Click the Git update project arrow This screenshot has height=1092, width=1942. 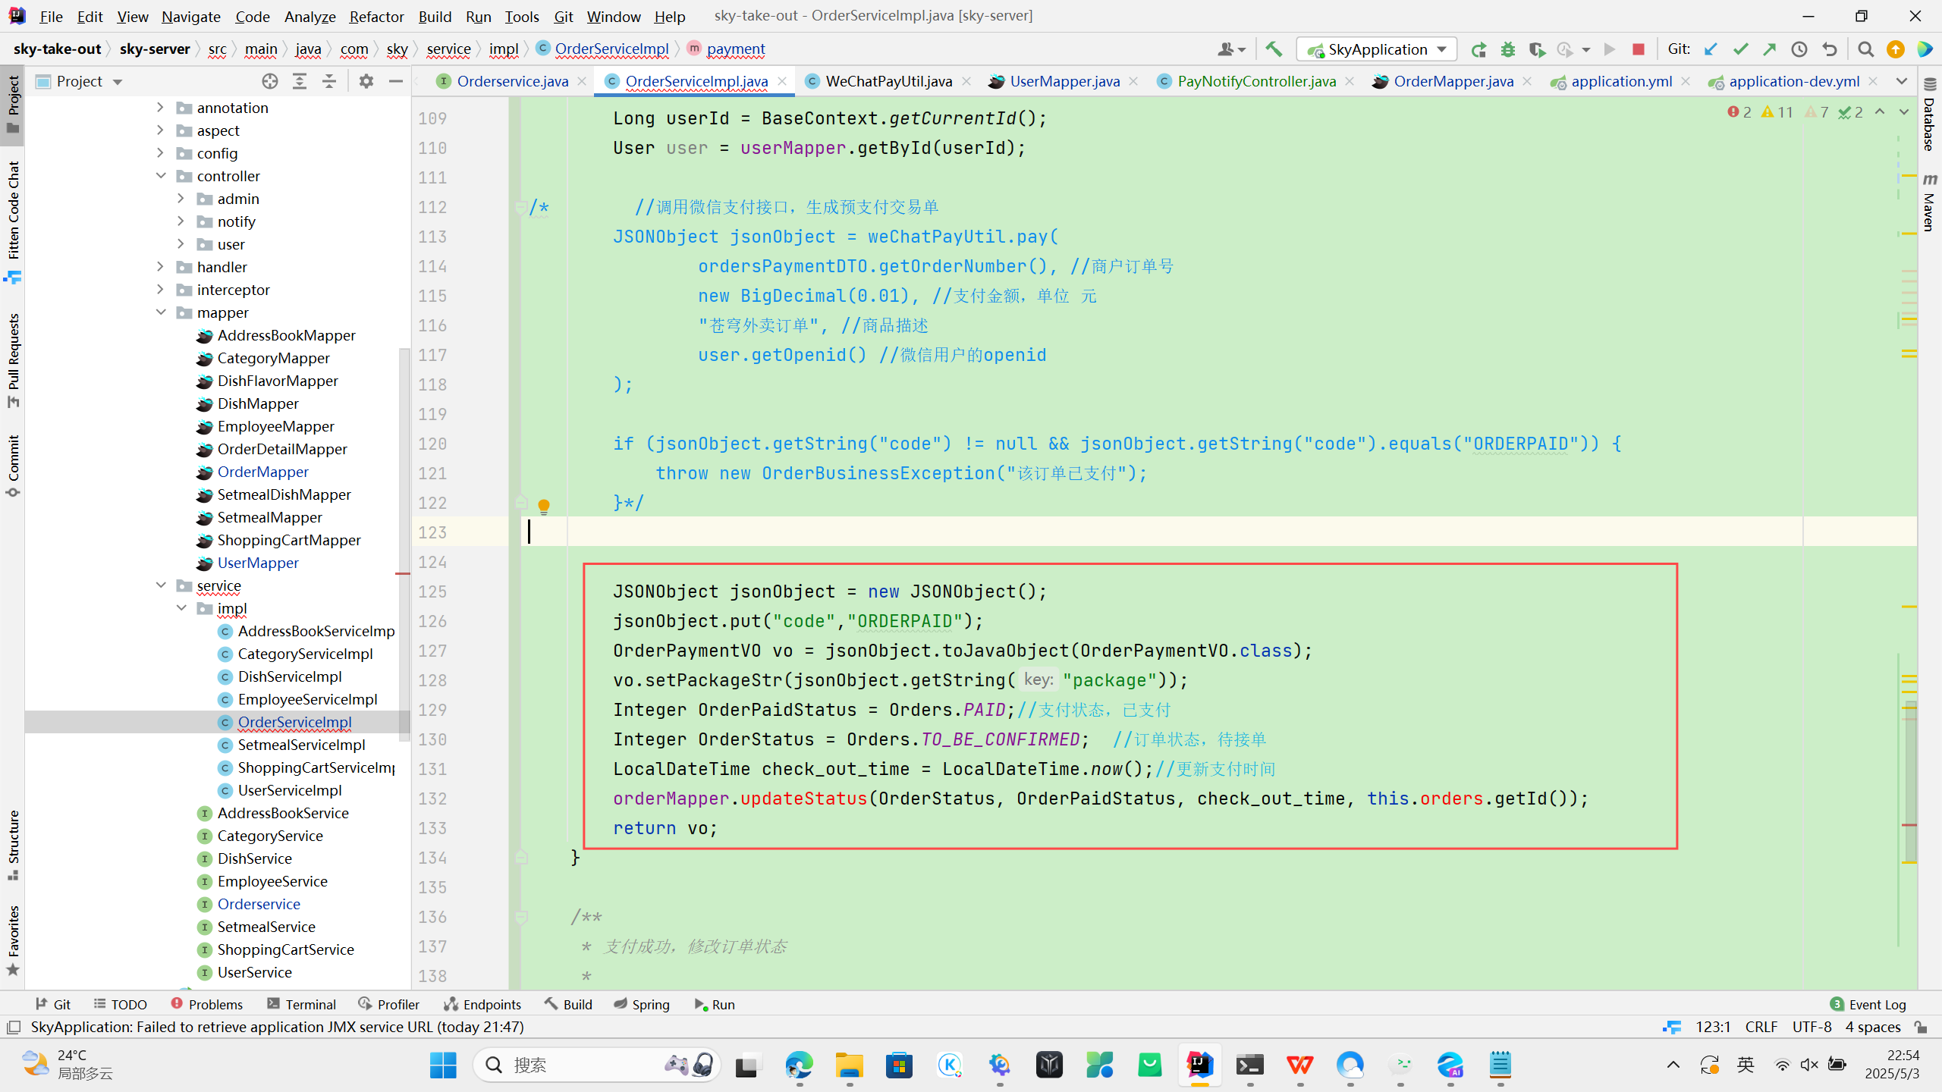click(x=1711, y=49)
